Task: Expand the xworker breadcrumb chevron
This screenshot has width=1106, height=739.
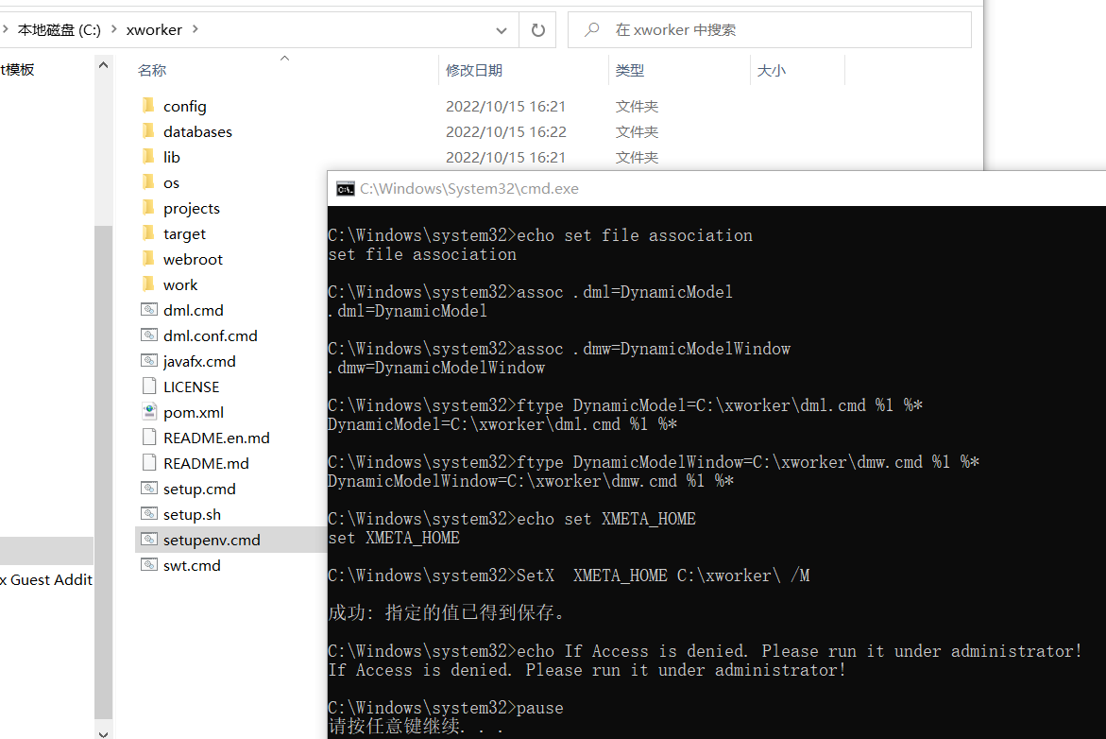Action: click(195, 29)
